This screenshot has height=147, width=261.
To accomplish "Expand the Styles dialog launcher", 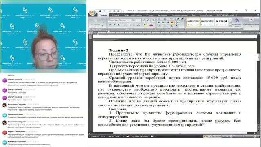I will tap(241, 29).
